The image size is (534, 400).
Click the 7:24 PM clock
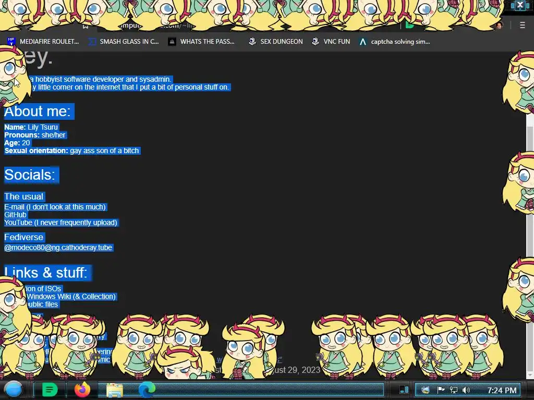point(502,390)
